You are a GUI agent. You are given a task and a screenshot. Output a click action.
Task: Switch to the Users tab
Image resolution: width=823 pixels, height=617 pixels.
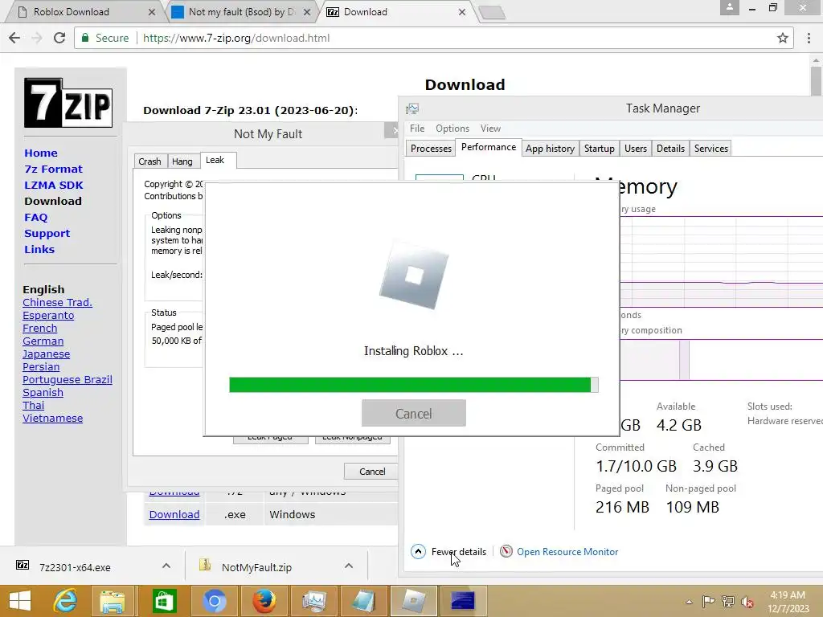point(636,149)
